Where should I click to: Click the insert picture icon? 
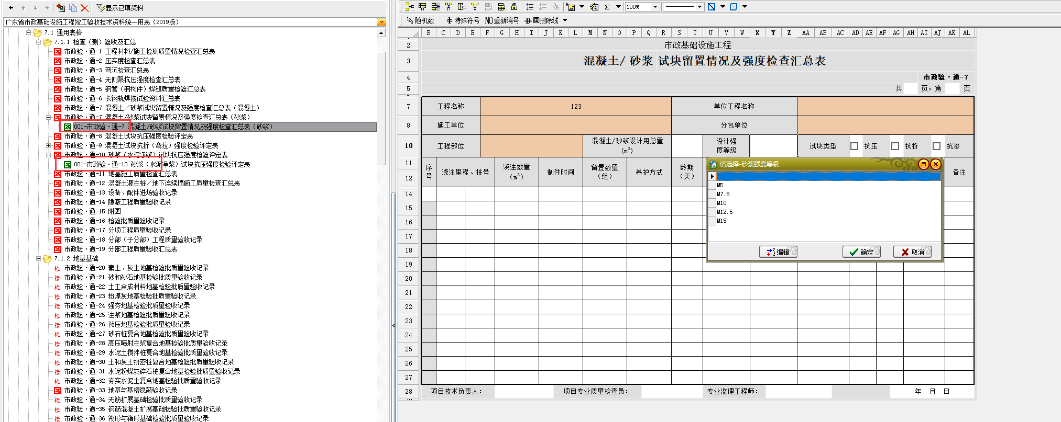point(571,7)
